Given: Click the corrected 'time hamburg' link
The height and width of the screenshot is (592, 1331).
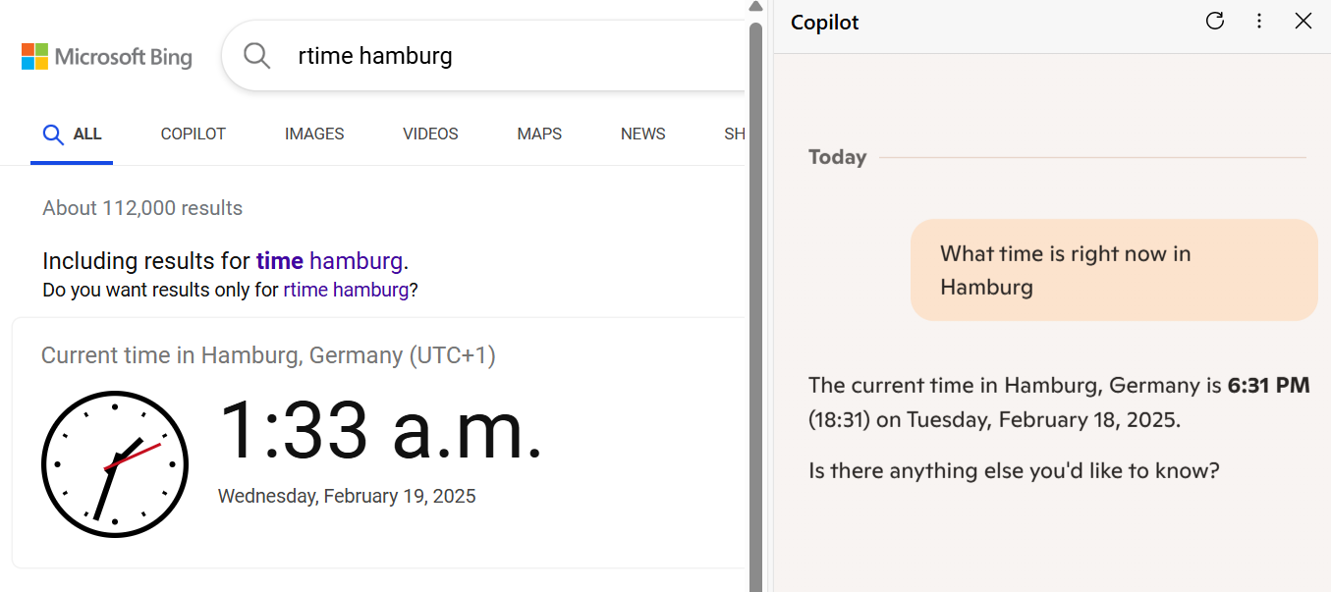Looking at the screenshot, I should [329, 261].
